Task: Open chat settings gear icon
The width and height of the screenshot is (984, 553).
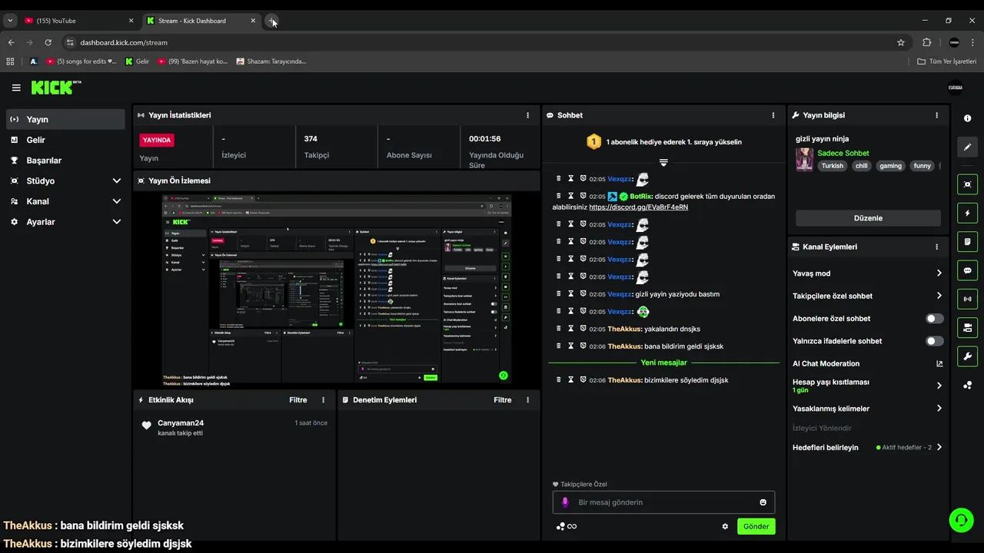Action: pos(725,526)
